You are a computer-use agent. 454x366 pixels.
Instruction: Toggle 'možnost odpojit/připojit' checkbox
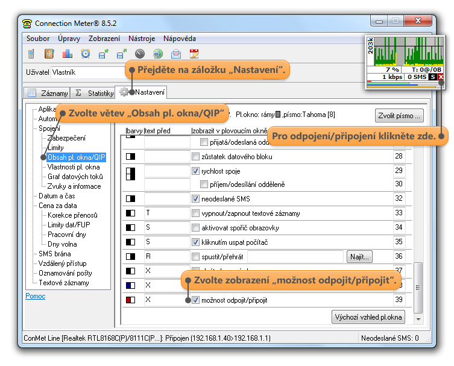(x=196, y=300)
